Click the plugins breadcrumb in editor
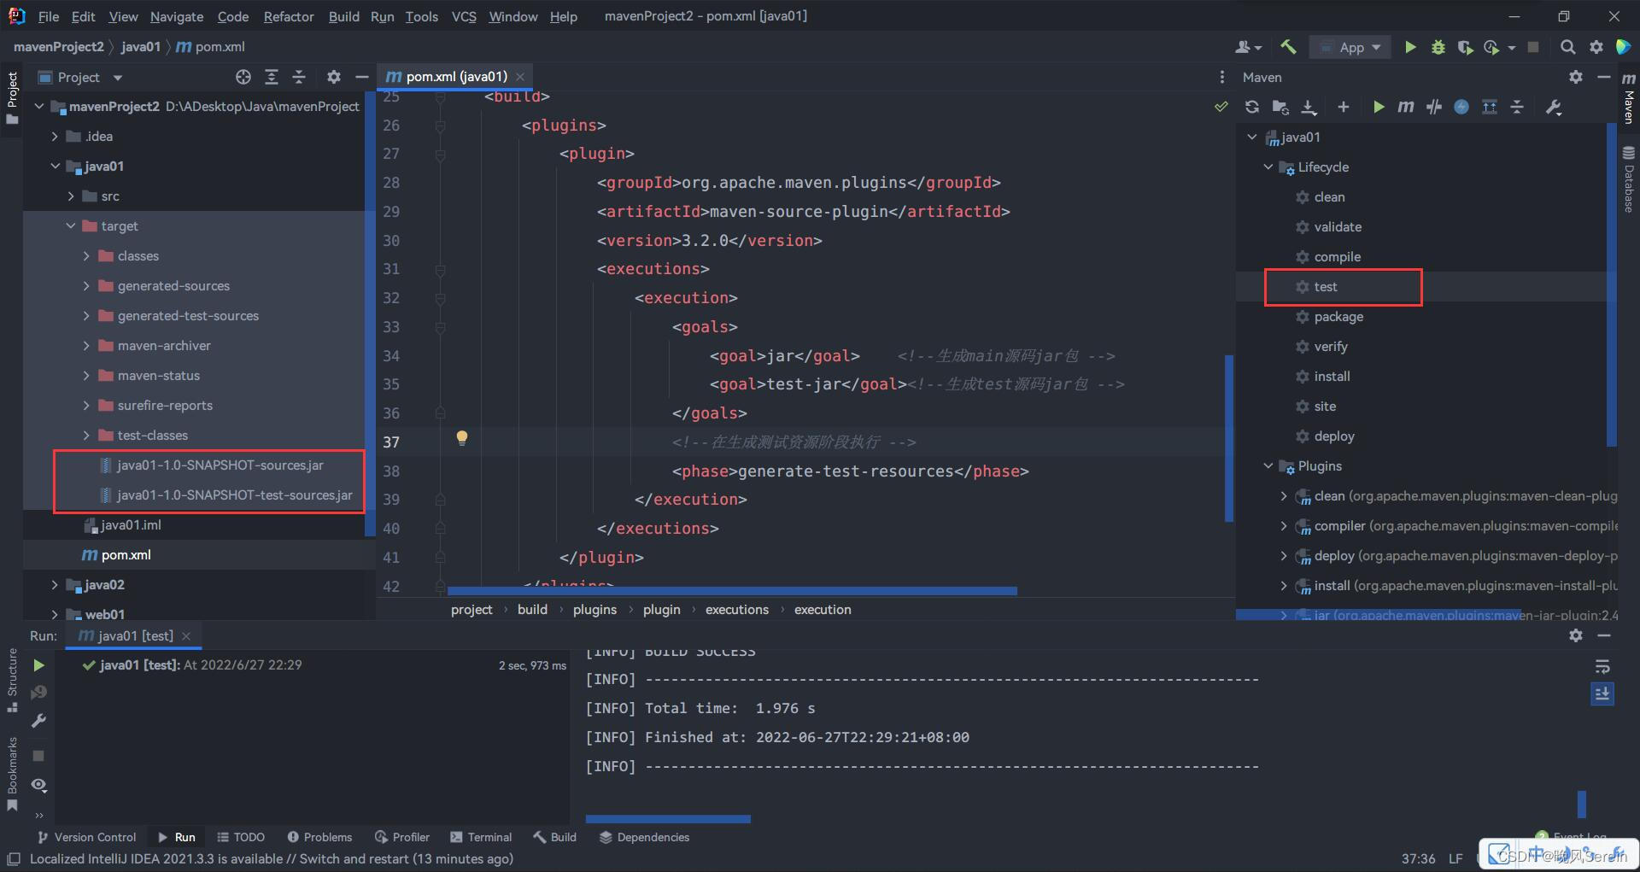This screenshot has height=872, width=1640. (x=594, y=610)
